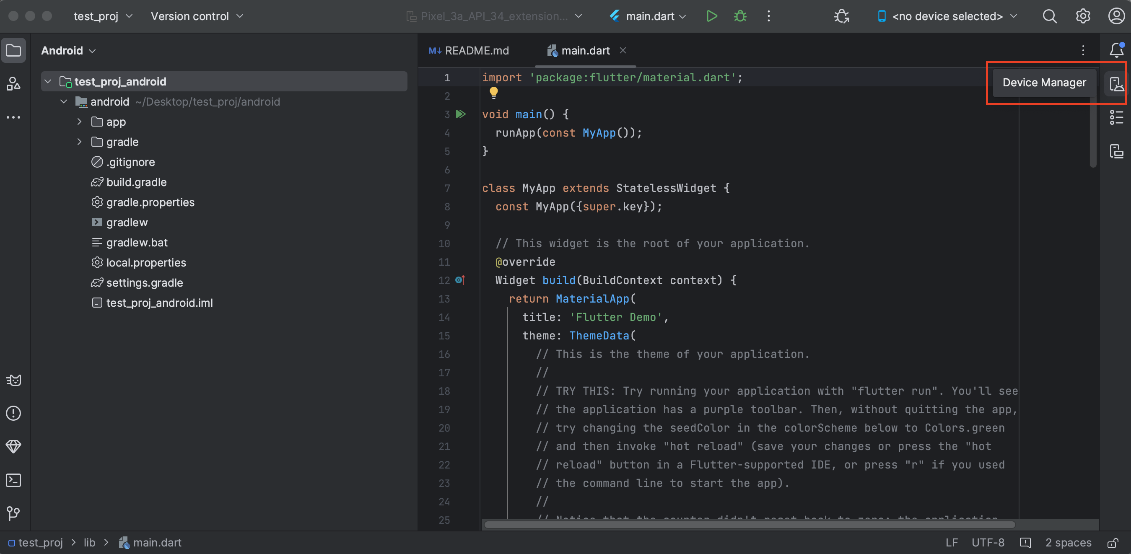Click the status bar inspection widget icon
Viewport: 1131px width, 554px height.
[x=1025, y=543]
